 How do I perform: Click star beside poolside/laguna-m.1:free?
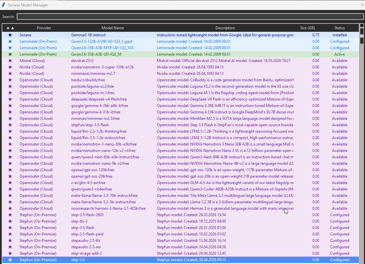point(10,93)
